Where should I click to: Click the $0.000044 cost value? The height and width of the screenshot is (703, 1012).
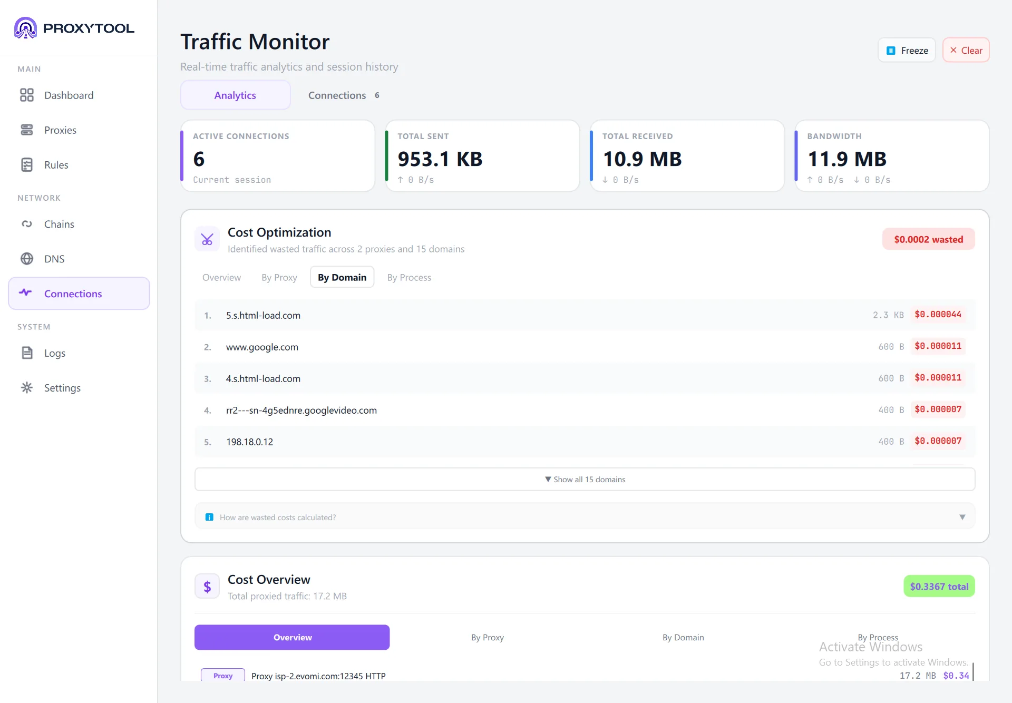pos(938,315)
